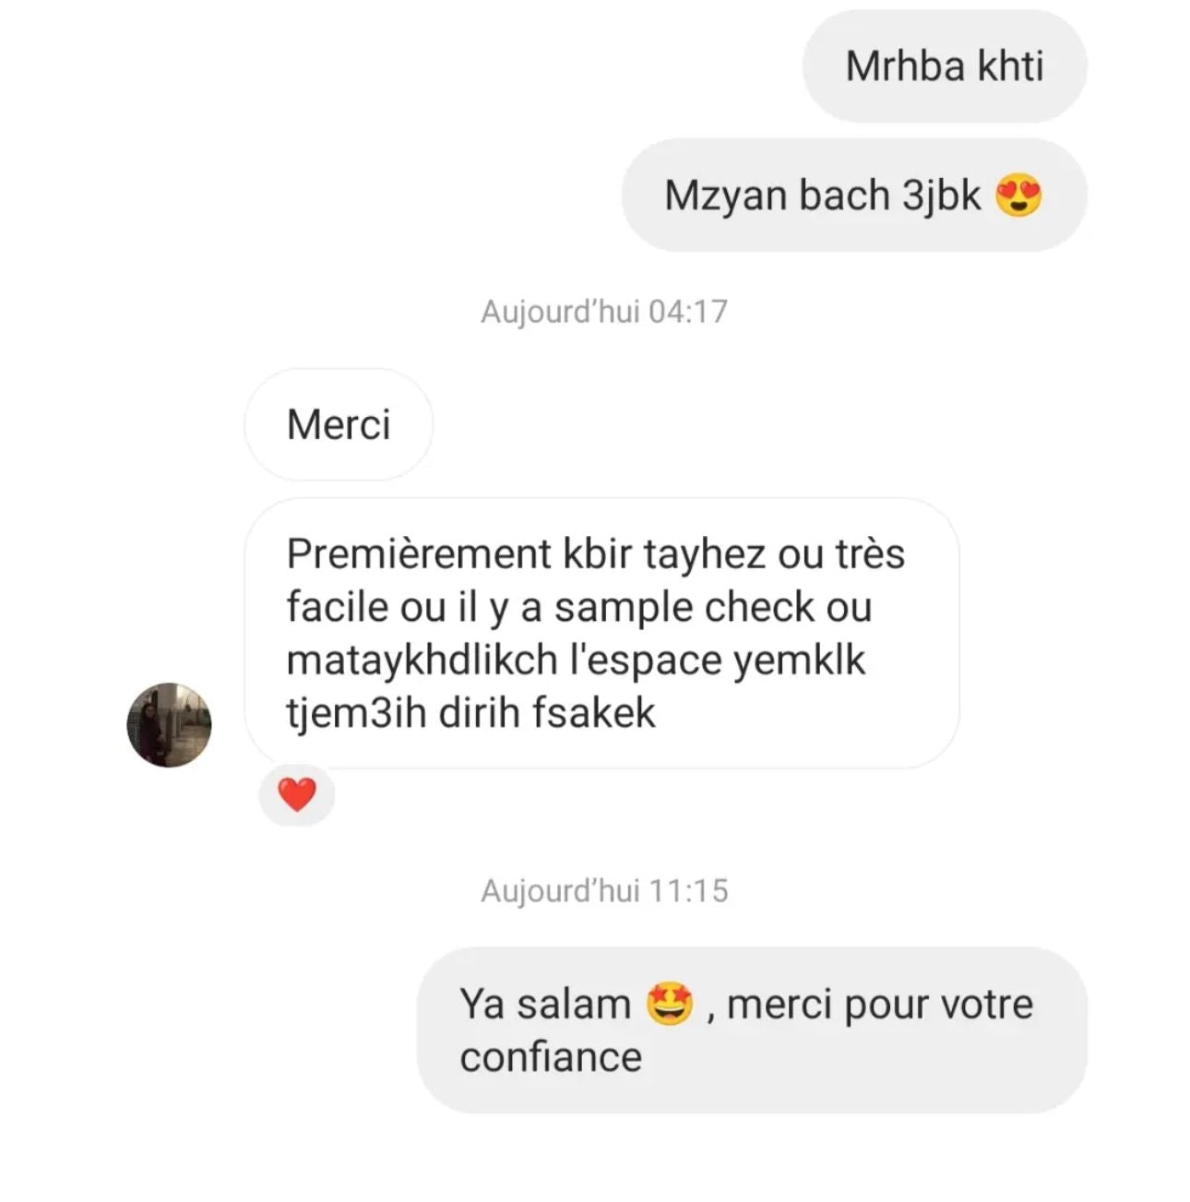Viewport: 1190px width, 1202px height.
Task: Click the "Aujourd'hui 04:17" timestamp
Action: coord(604,312)
